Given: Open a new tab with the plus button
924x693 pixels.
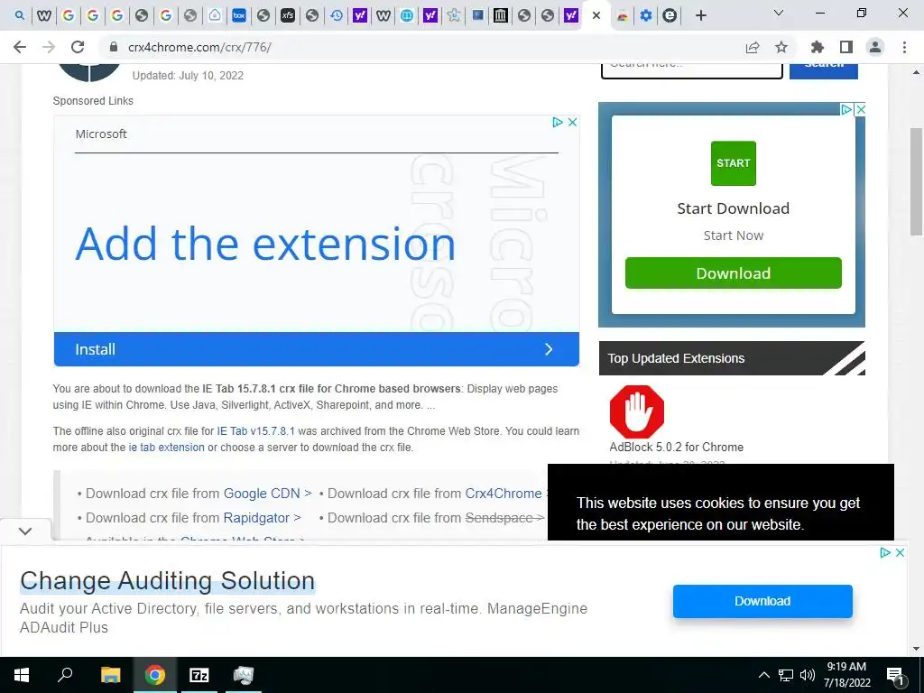Looking at the screenshot, I should 700,15.
